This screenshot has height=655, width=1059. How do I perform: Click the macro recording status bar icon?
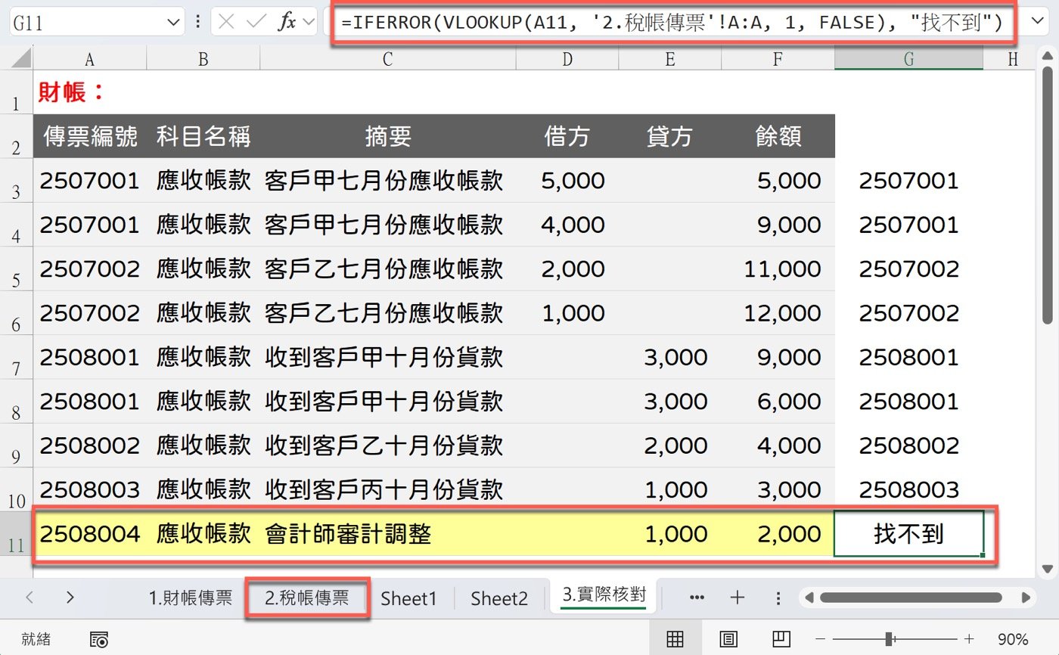99,640
